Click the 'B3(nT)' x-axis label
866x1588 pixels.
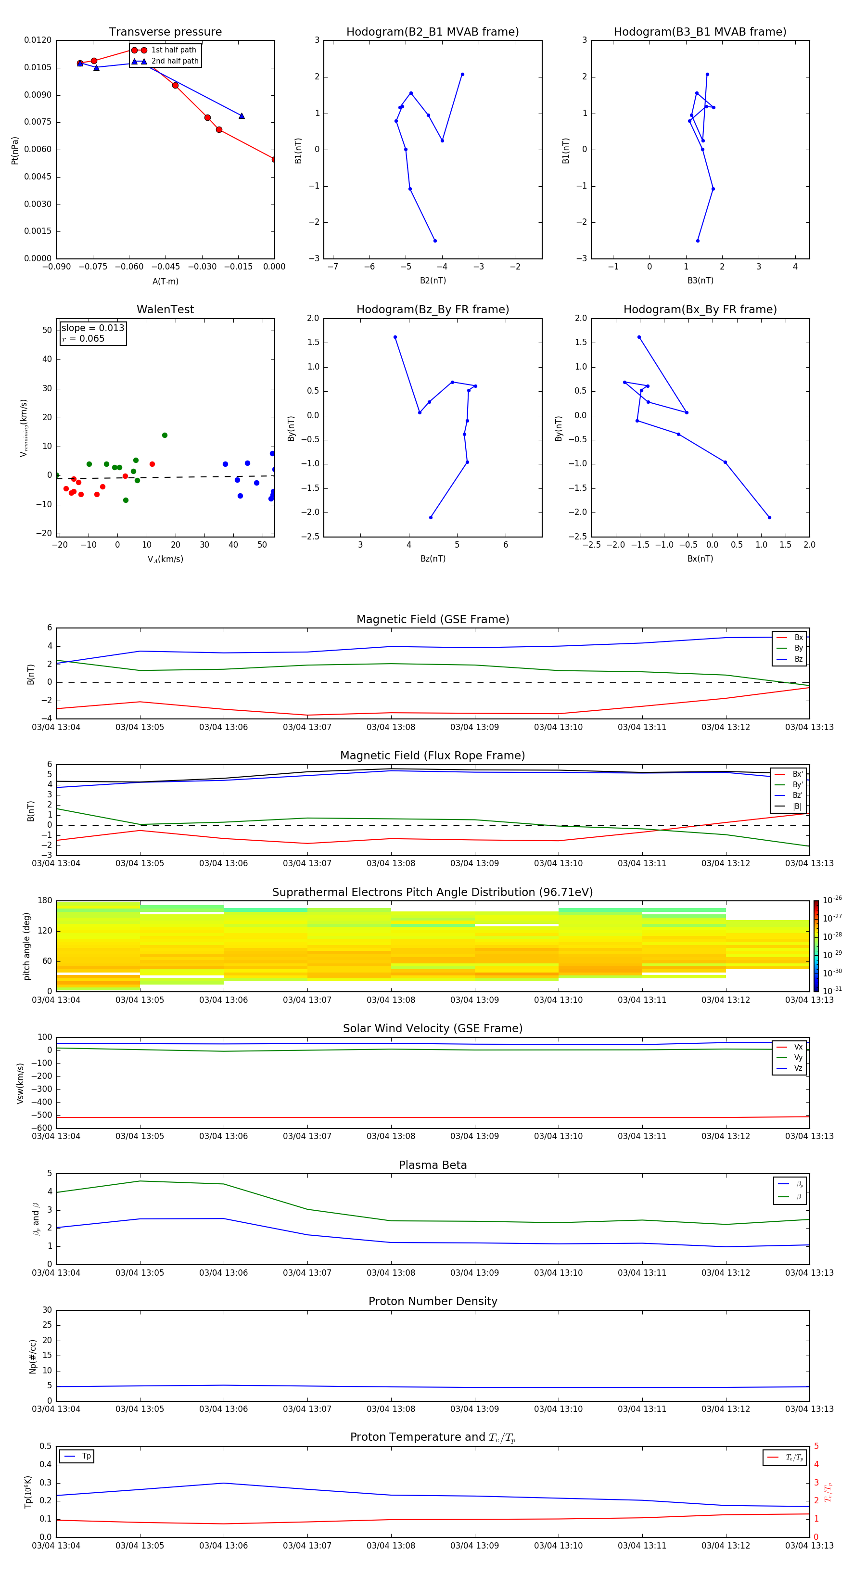point(700,281)
